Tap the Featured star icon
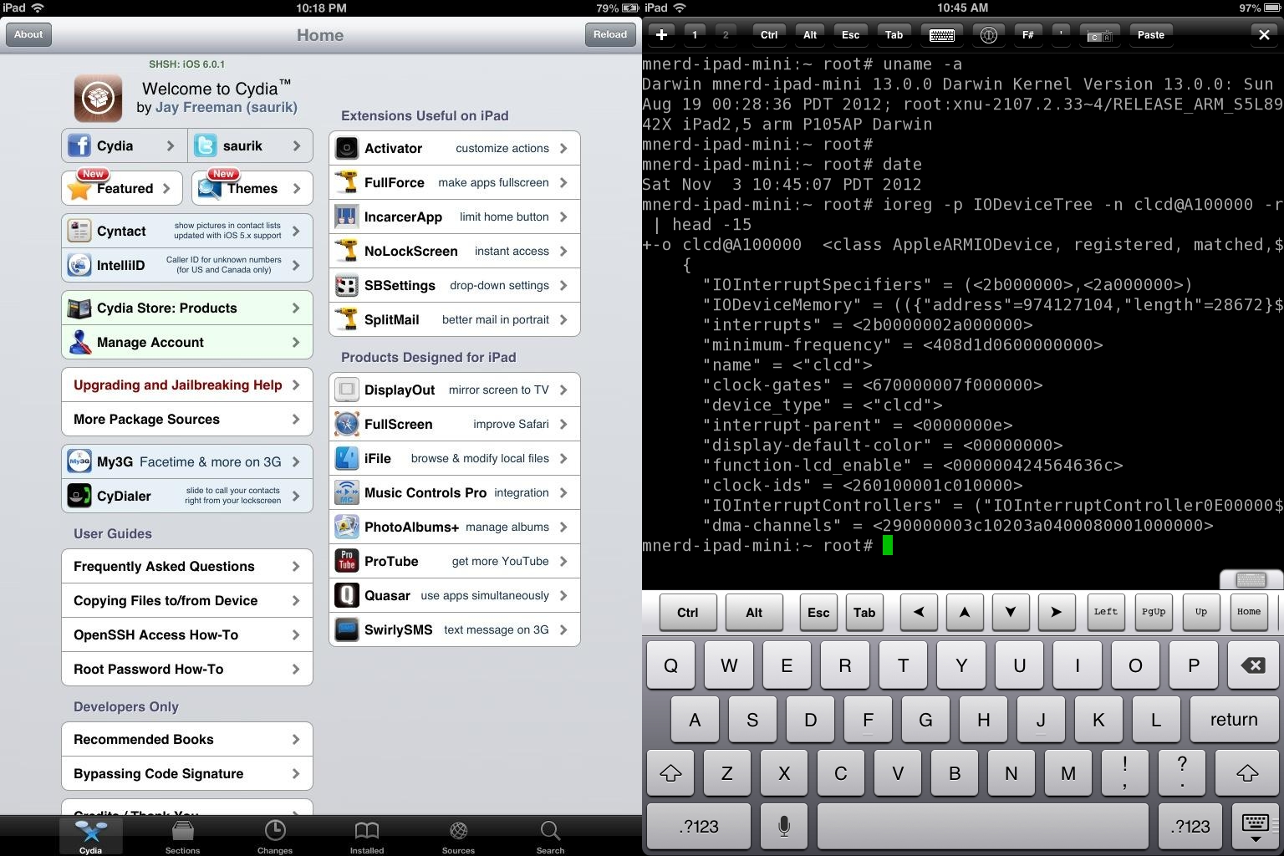The width and height of the screenshot is (1284, 856). 79,189
